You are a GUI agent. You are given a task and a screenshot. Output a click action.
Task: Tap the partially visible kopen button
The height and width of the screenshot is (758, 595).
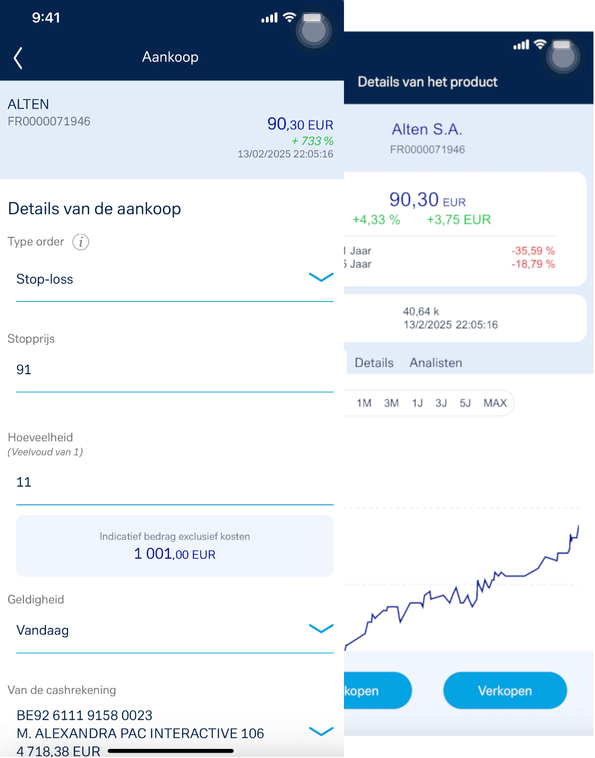point(378,691)
